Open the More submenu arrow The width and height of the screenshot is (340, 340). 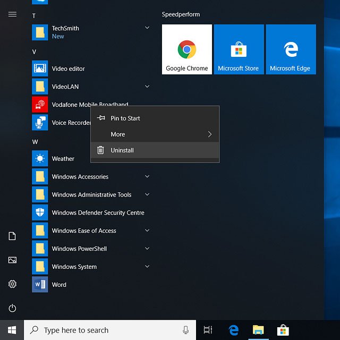tap(210, 134)
